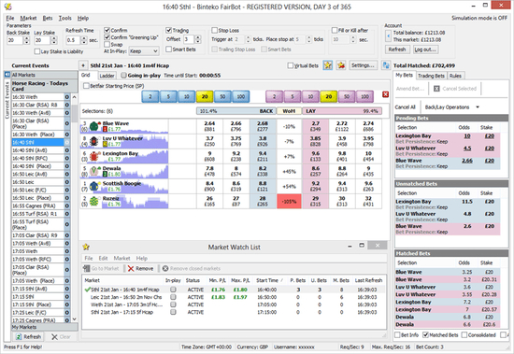Toggle the Betfair Starting Price (SP) checkbox
The height and width of the screenshot is (354, 514).
click(86, 86)
